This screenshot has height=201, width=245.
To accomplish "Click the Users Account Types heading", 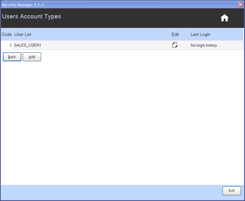I will (32, 16).
